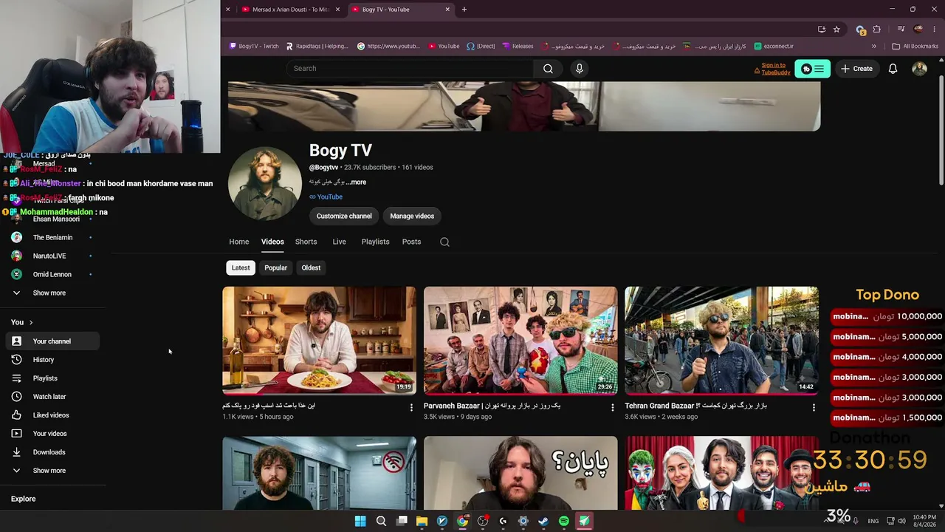Expand the You section chevron
The height and width of the screenshot is (532, 945).
tap(31, 323)
